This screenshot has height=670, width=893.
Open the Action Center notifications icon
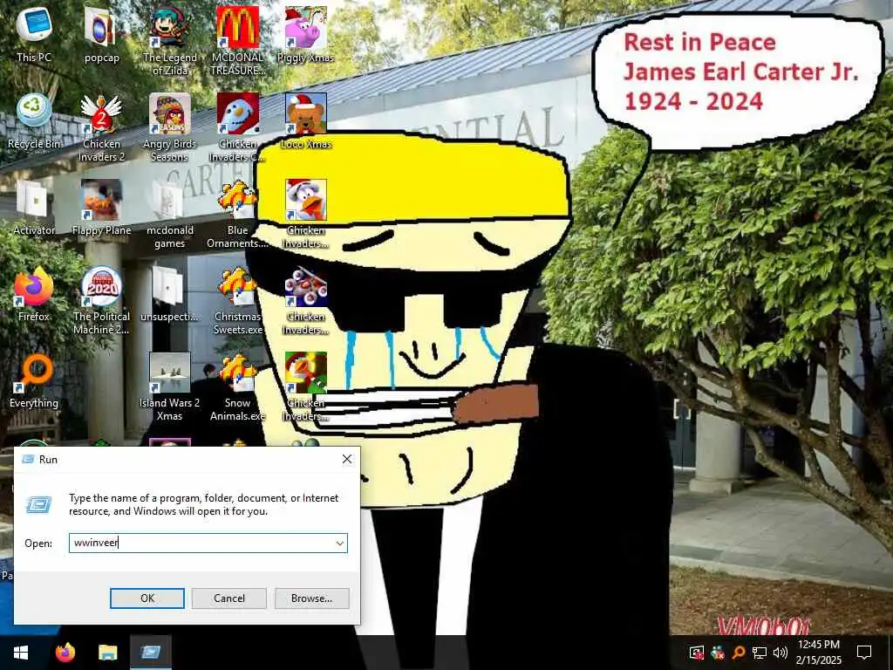[864, 653]
